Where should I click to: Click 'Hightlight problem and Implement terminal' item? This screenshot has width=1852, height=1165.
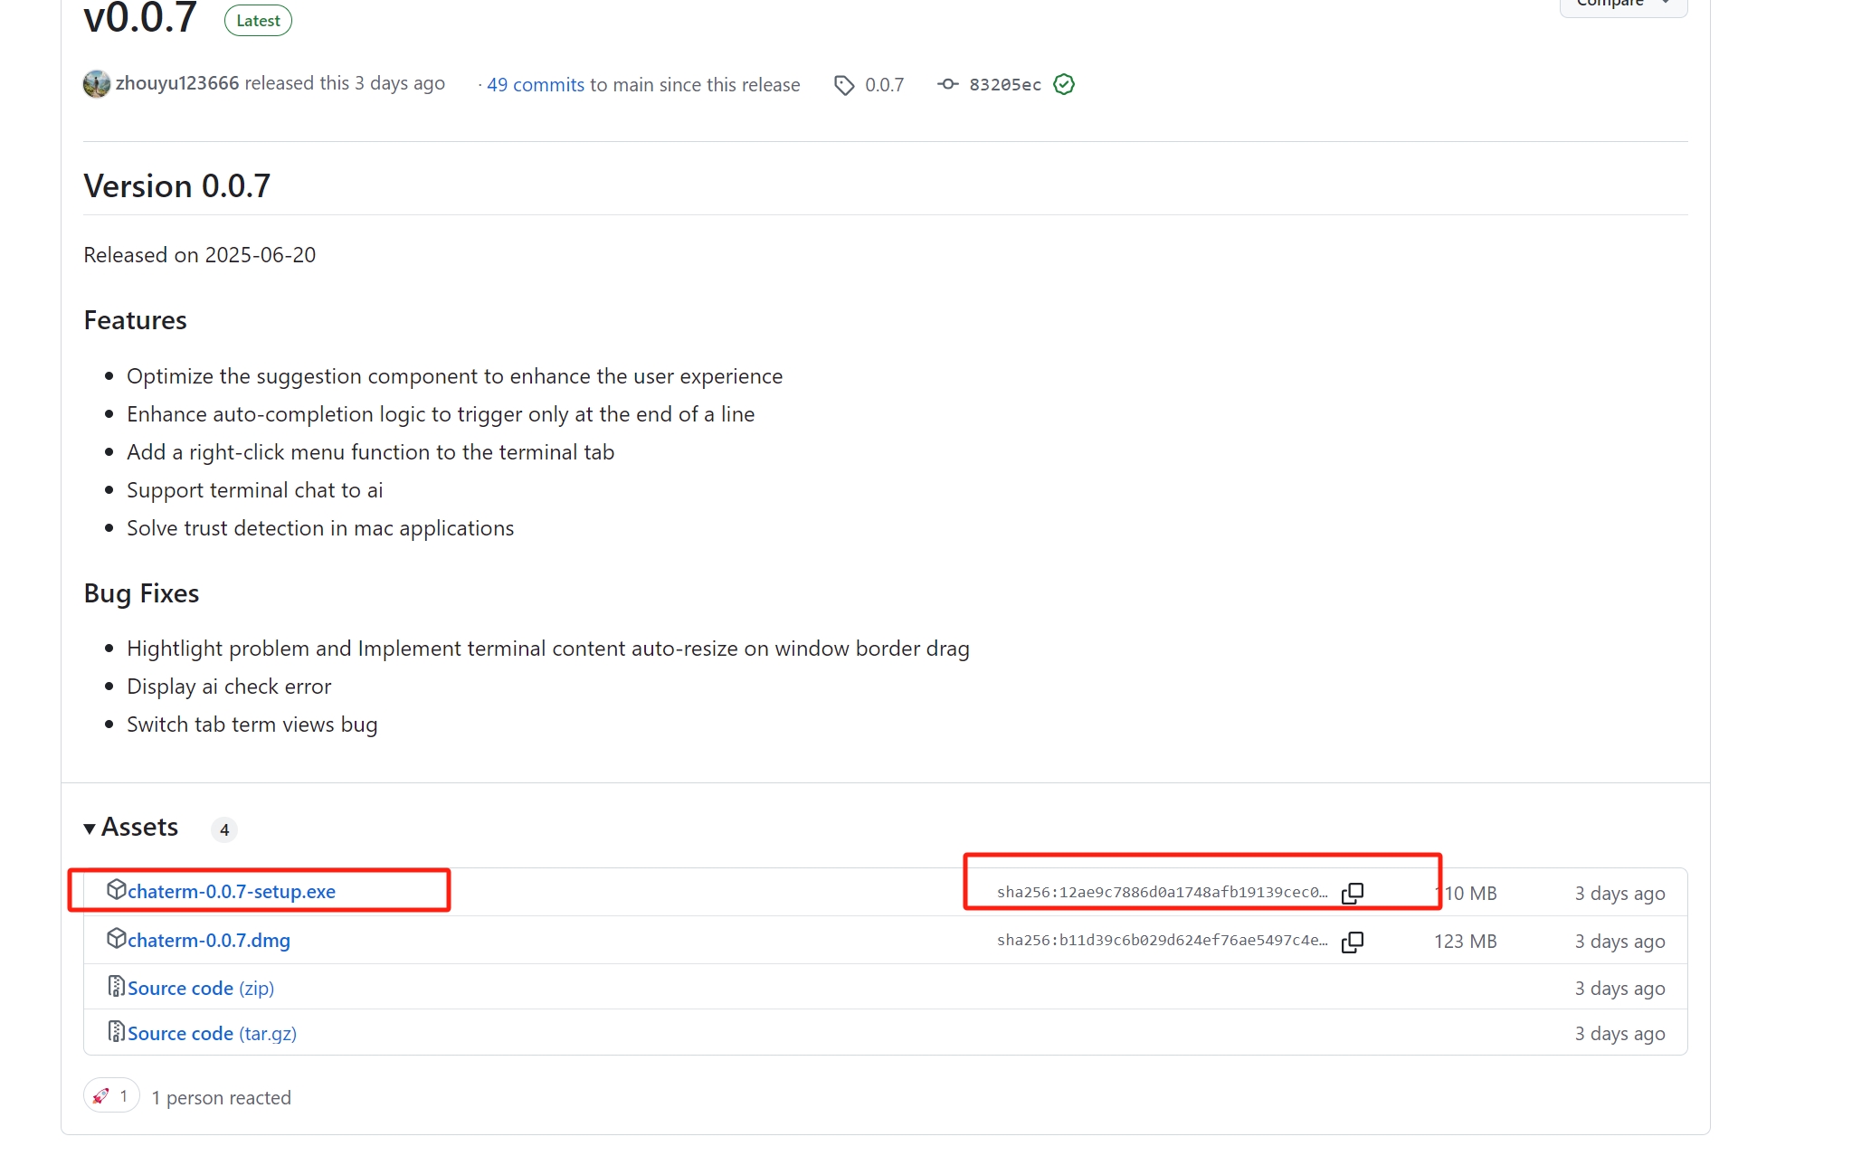pos(548,649)
